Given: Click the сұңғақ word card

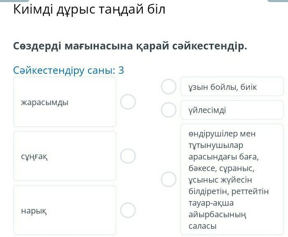Looking at the screenshot, I should tap(65, 156).
